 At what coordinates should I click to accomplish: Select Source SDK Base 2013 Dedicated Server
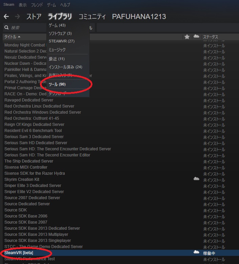[x=42, y=228]
